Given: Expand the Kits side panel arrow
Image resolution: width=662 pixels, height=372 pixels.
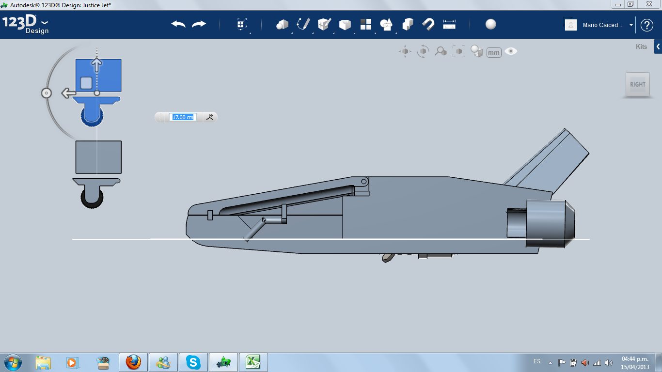Looking at the screenshot, I should pyautogui.click(x=658, y=47).
